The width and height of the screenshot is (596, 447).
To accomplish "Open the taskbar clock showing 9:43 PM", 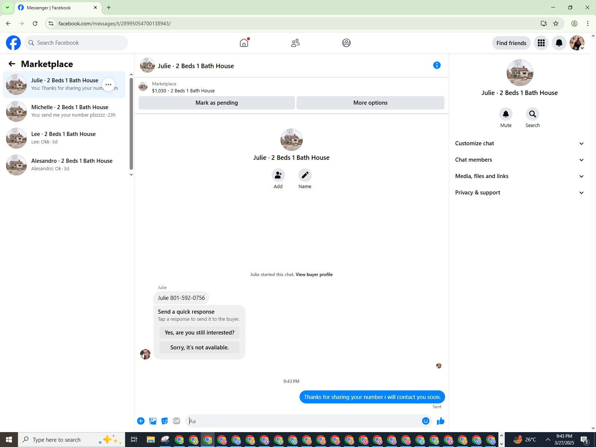I will 564,440.
